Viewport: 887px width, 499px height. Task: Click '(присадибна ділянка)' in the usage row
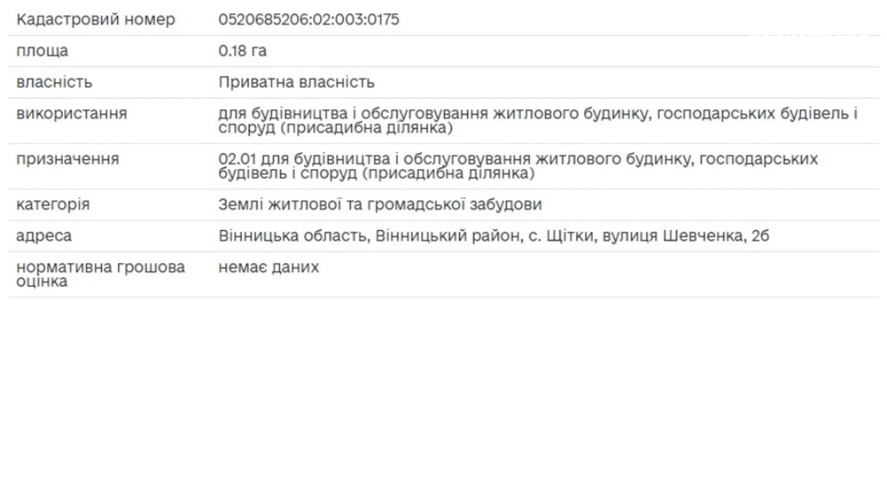pos(366,128)
